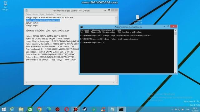The image size is (200, 112).
Task: Launch Internet Explorer from taskbar
Action: [12, 109]
